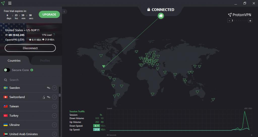Select the India server marker on map

[175, 75]
